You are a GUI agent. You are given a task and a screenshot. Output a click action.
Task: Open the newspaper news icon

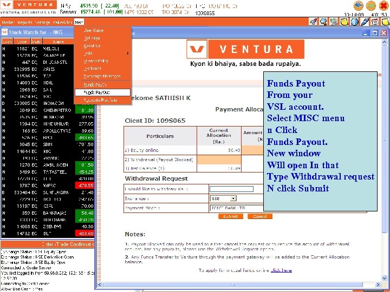pyautogui.click(x=334, y=22)
